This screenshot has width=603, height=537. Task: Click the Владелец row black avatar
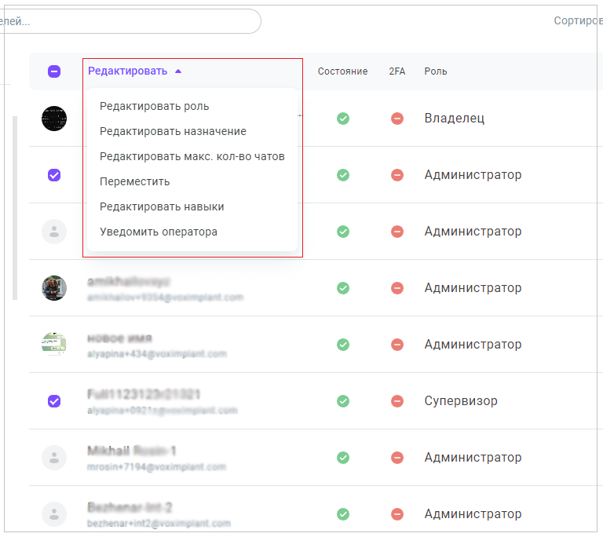pyautogui.click(x=54, y=119)
